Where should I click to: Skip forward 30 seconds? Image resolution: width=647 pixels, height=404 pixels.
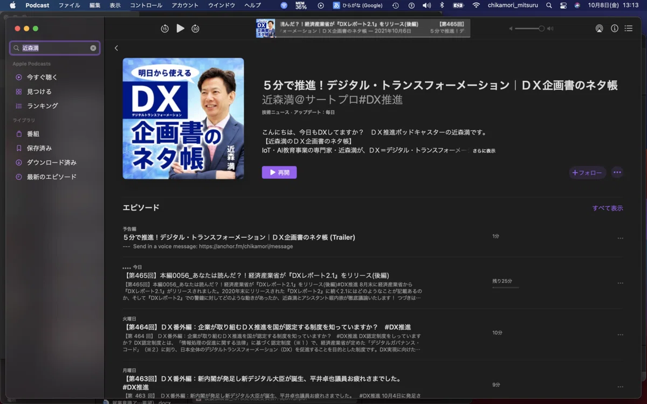pos(195,29)
